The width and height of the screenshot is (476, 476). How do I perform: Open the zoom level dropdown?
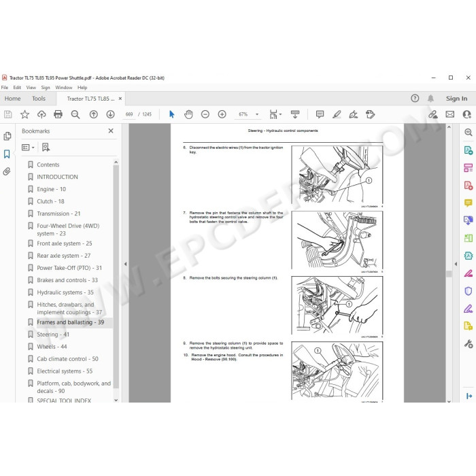coord(257,114)
